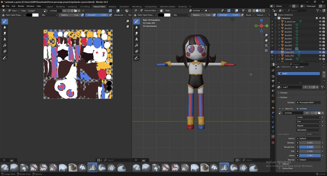Collapse the Collection in outliner
The image size is (327, 176).
tap(275, 18)
